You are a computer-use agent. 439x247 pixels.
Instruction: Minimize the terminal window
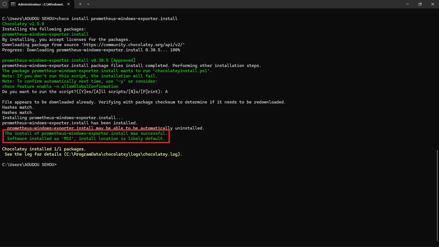tap(407, 4)
